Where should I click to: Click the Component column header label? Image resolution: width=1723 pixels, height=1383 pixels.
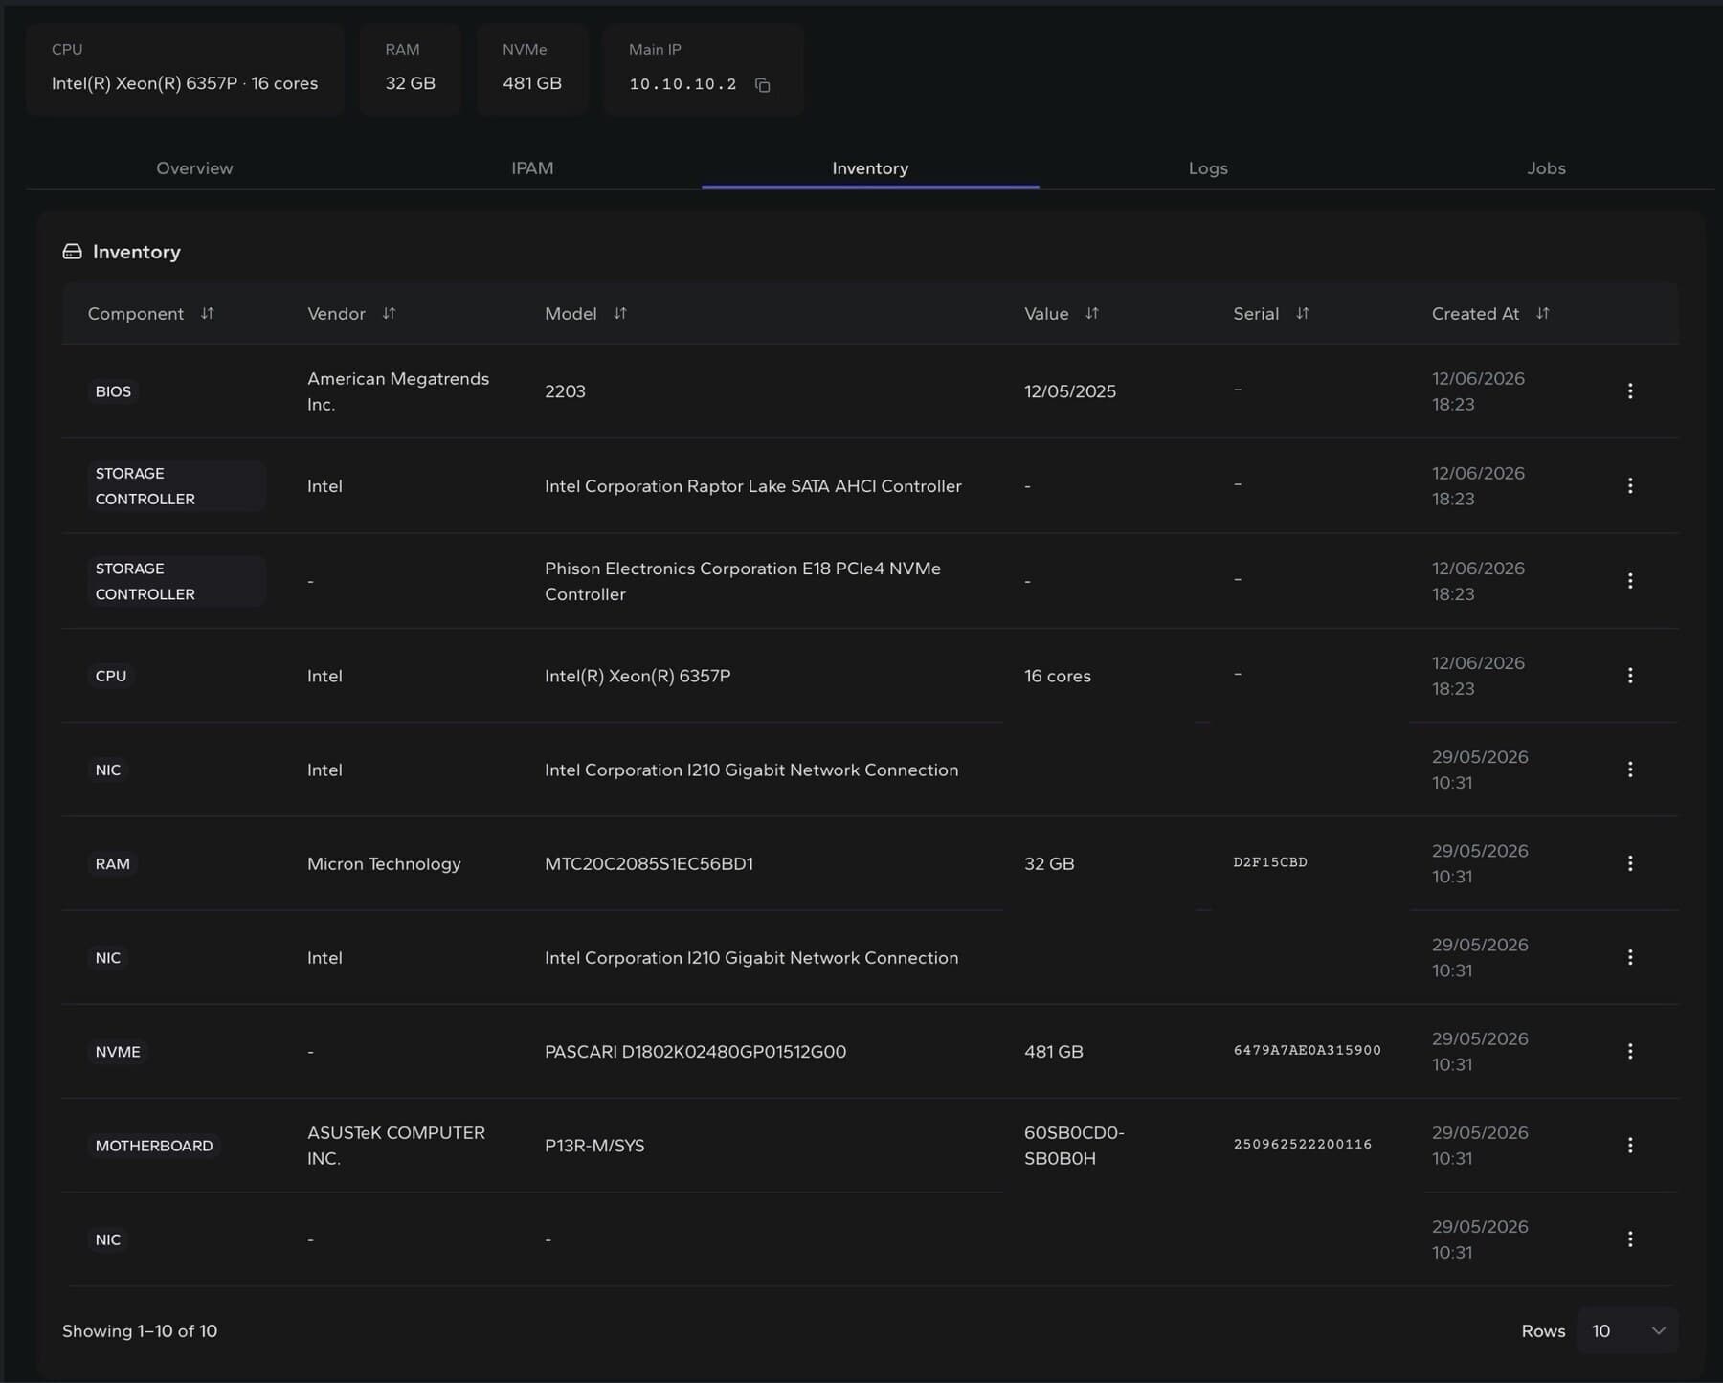click(136, 313)
